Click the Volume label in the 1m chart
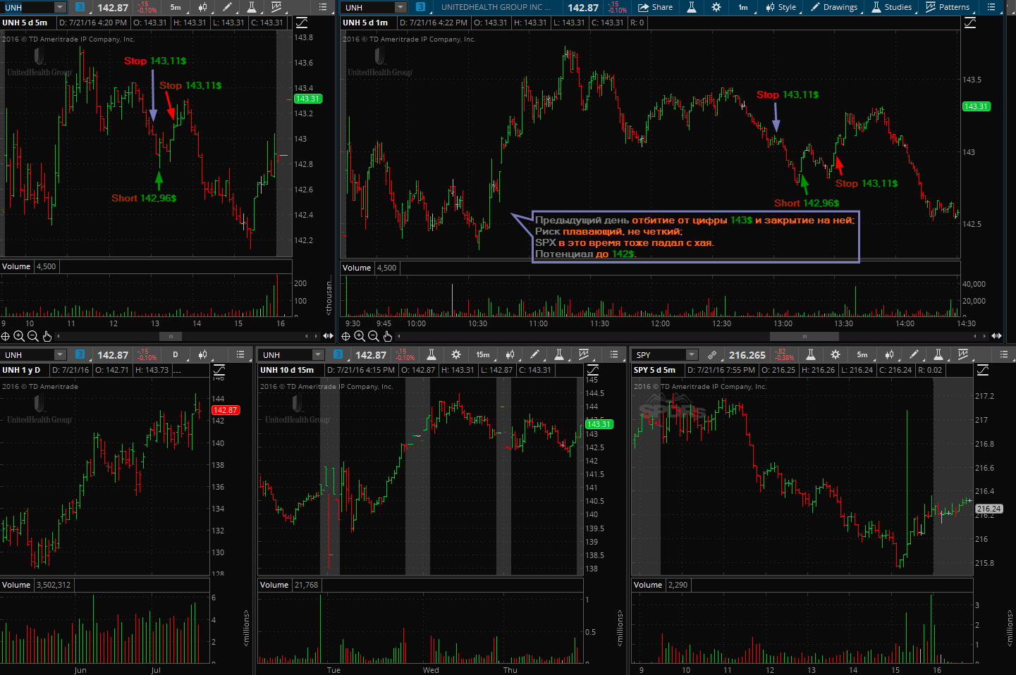The image size is (1016, 675). [357, 268]
